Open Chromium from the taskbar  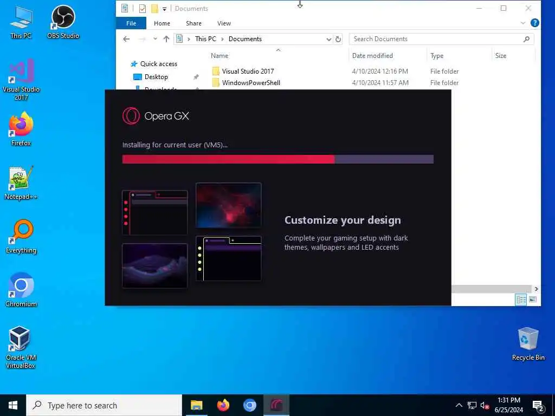[x=250, y=405]
